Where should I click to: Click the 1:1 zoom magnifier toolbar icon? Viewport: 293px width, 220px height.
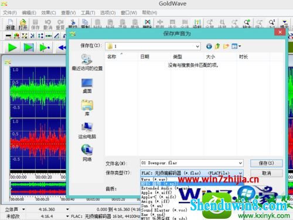point(272,23)
